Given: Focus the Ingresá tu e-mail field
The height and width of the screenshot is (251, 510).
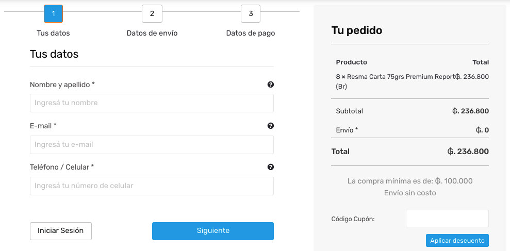Looking at the screenshot, I should (152, 145).
